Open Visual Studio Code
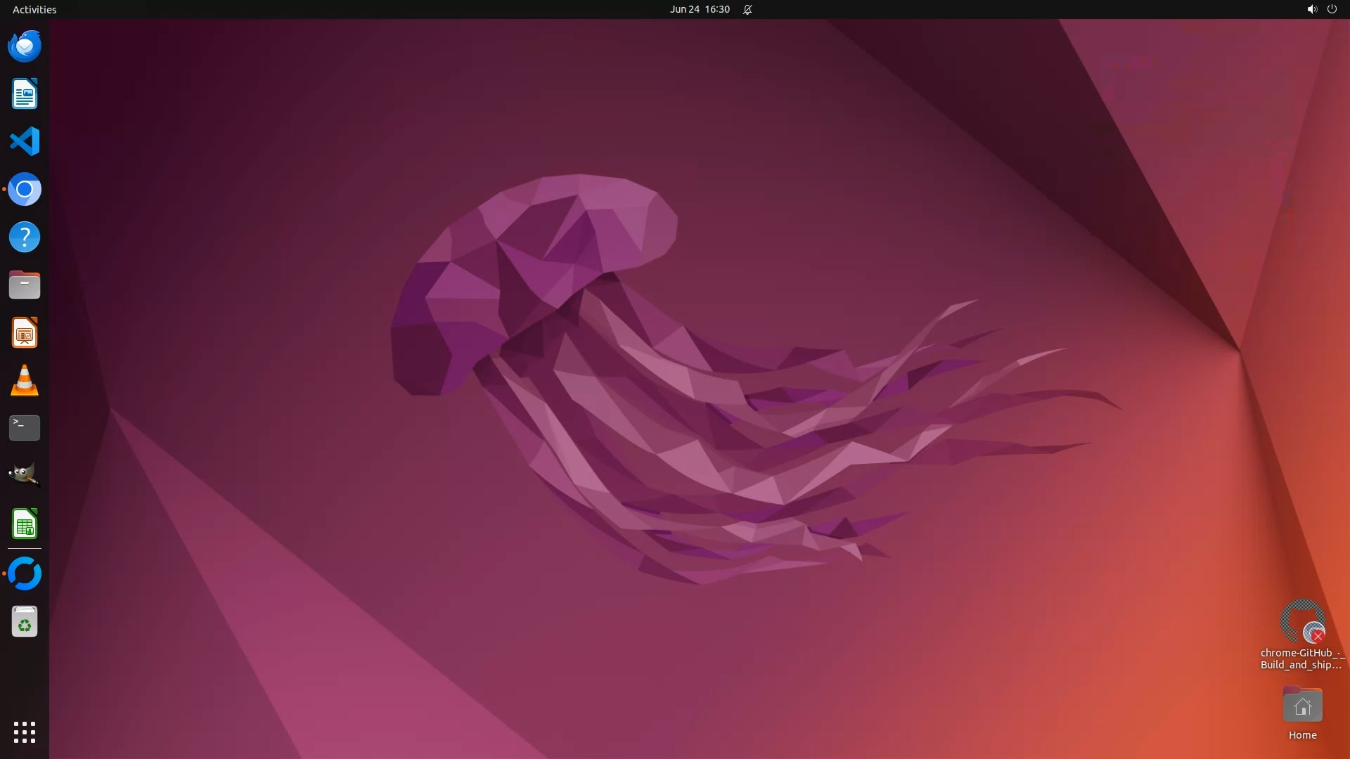This screenshot has height=759, width=1350. click(x=25, y=141)
